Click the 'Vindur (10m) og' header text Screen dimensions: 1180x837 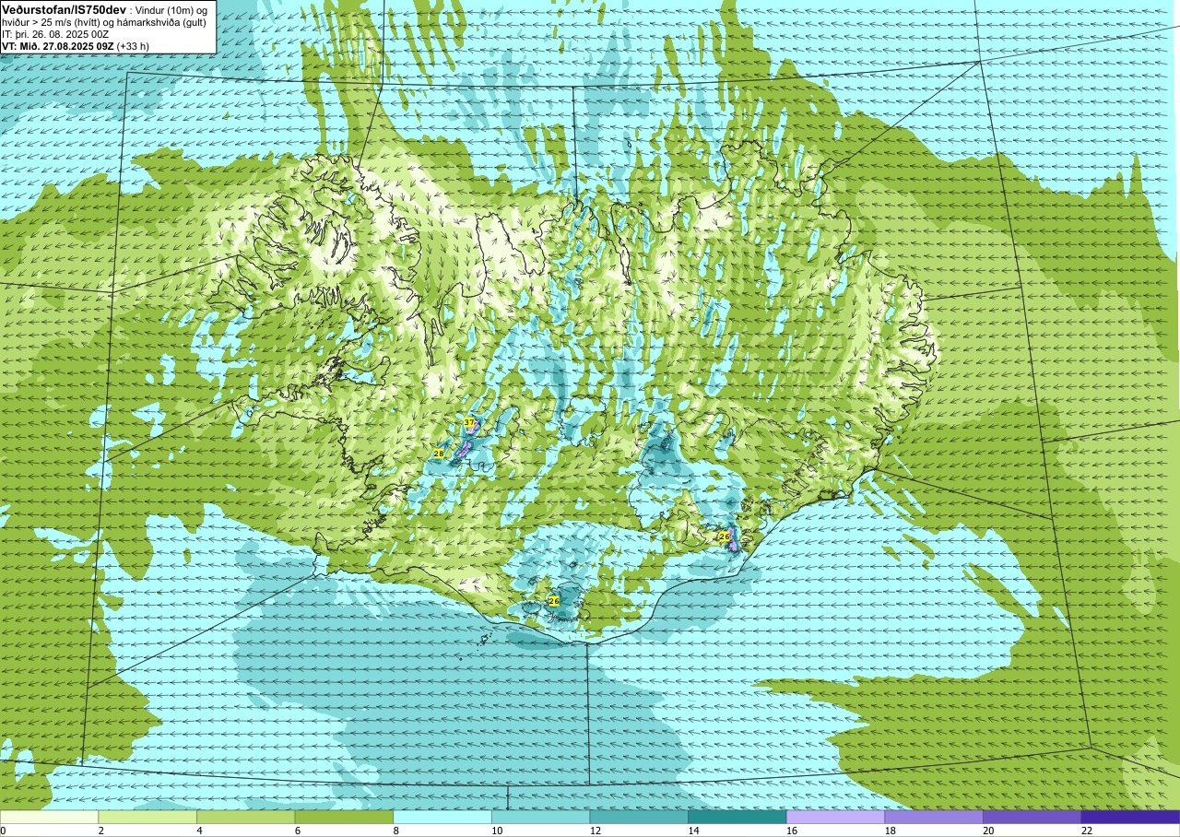(171, 9)
